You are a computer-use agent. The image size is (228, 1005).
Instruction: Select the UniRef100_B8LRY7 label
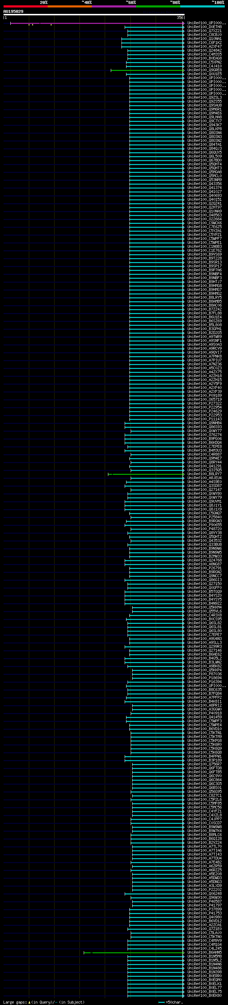point(204,474)
